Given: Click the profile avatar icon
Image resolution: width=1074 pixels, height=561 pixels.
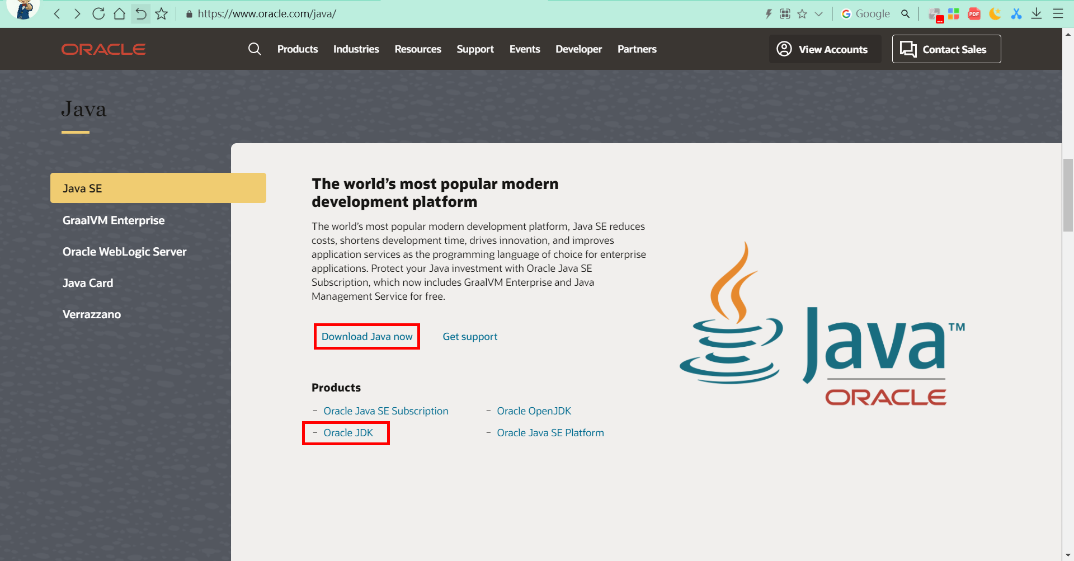Looking at the screenshot, I should tap(23, 9).
